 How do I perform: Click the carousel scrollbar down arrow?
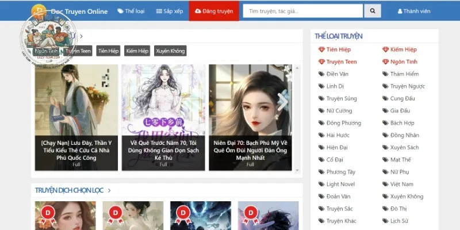pos(297,170)
